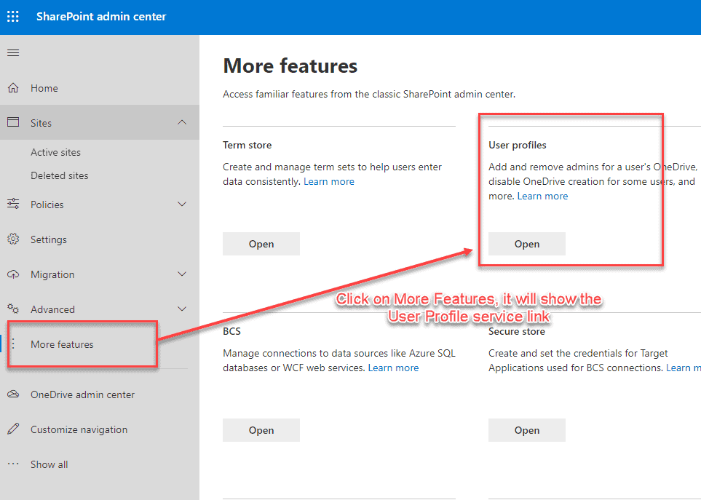The height and width of the screenshot is (500, 701).
Task: Click the OneDrive admin center cloud icon
Action: point(13,394)
